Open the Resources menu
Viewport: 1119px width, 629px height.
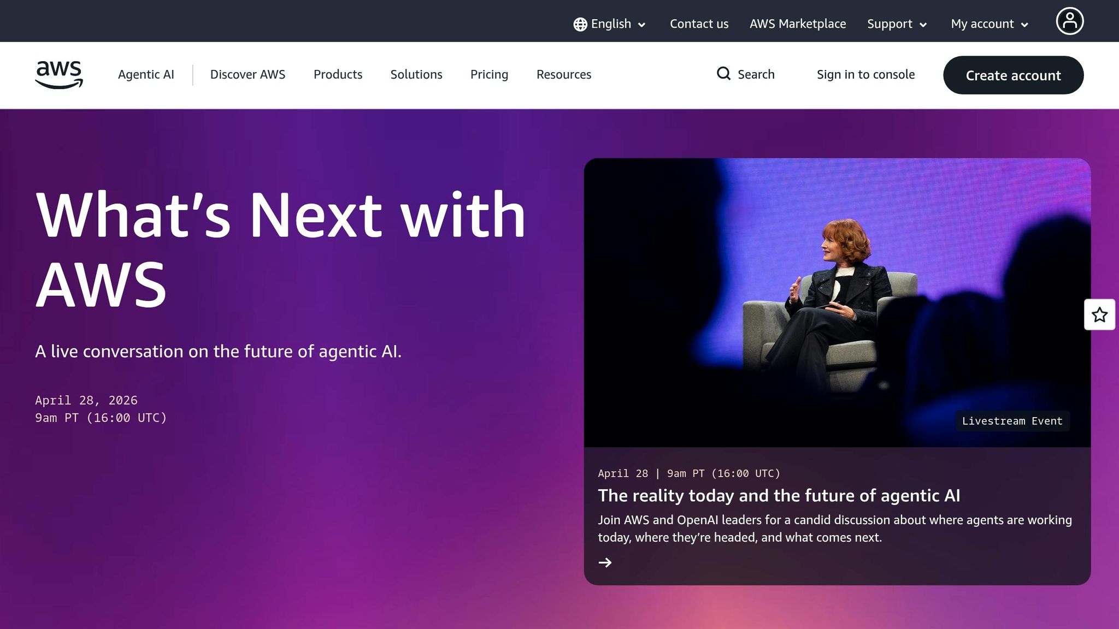tap(563, 75)
